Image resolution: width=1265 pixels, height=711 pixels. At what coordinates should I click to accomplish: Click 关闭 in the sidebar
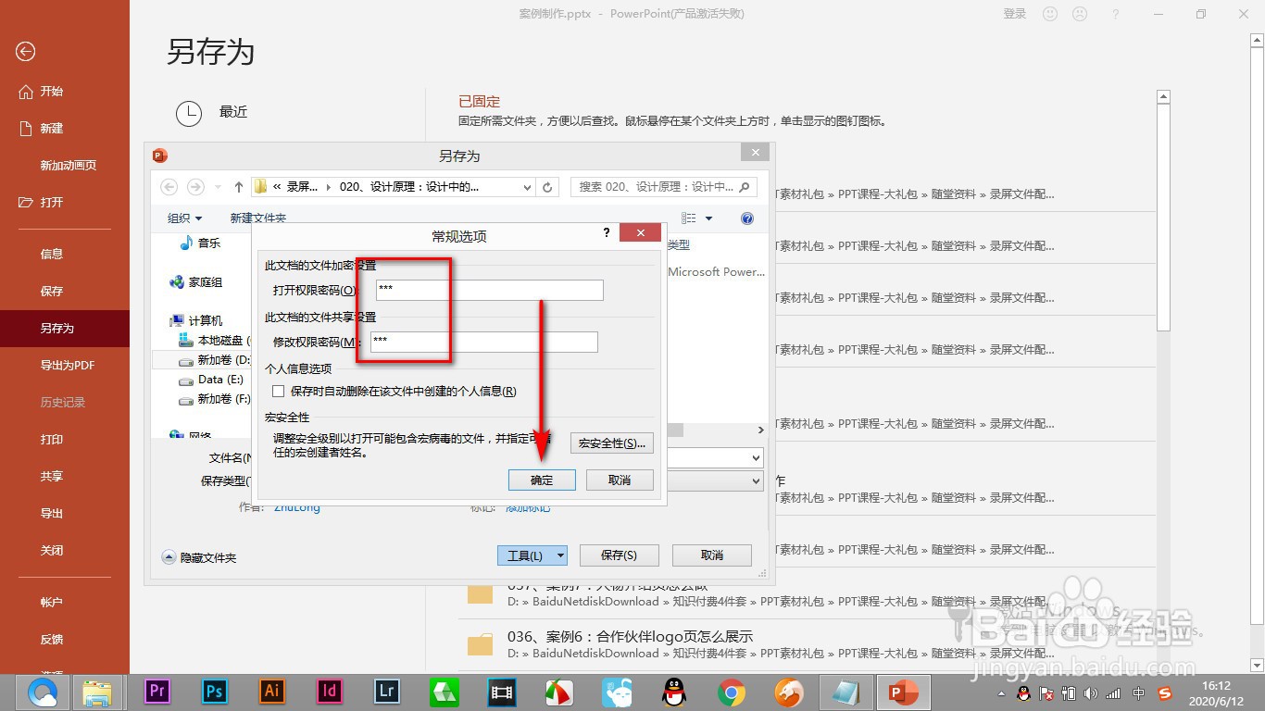tap(52, 551)
